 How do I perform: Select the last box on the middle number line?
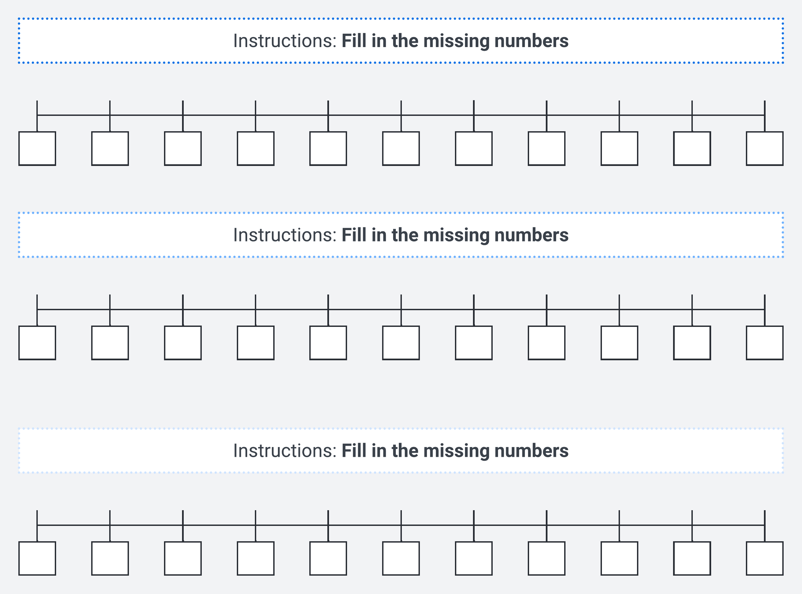765,343
